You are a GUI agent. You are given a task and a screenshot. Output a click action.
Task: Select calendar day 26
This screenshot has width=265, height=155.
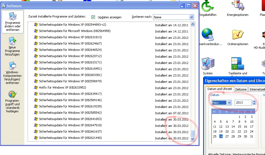221,136
